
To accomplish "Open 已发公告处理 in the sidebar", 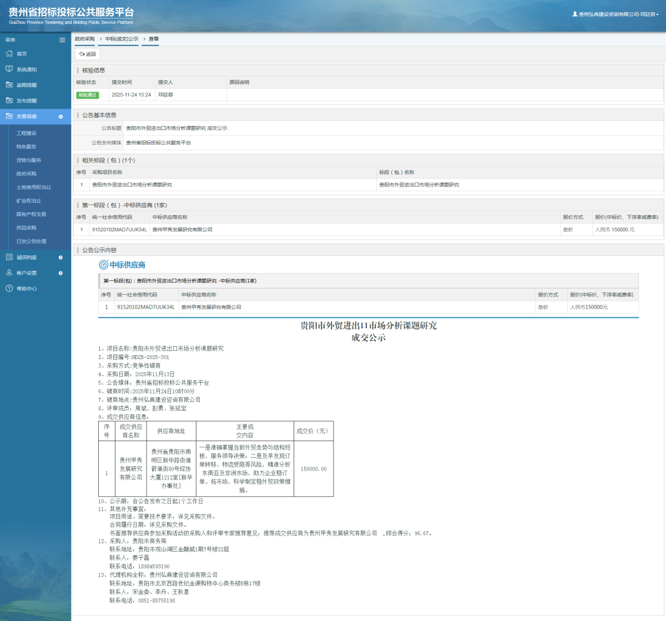I will [31, 241].
